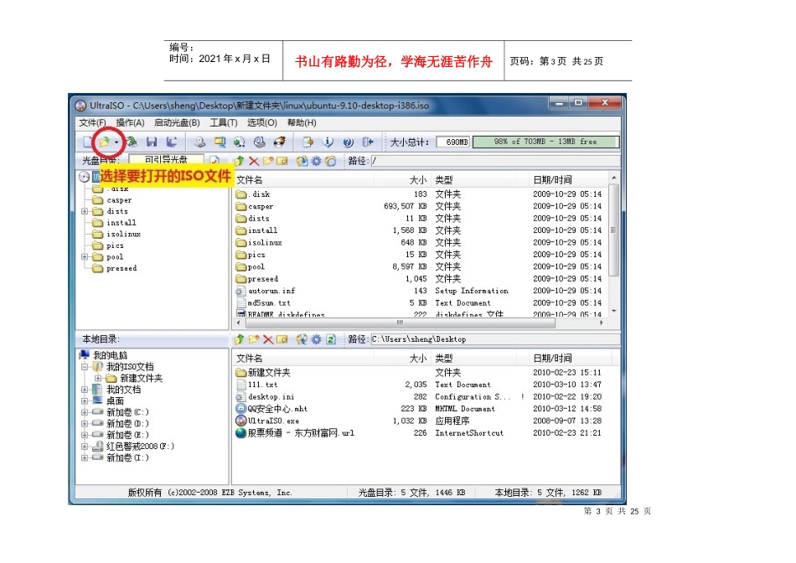
Task: Click Rename icon in local toolbar
Action: (x=282, y=339)
